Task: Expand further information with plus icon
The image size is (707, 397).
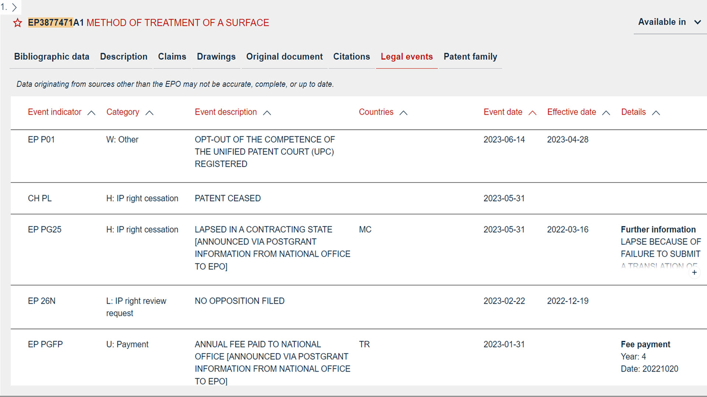Action: pos(694,272)
